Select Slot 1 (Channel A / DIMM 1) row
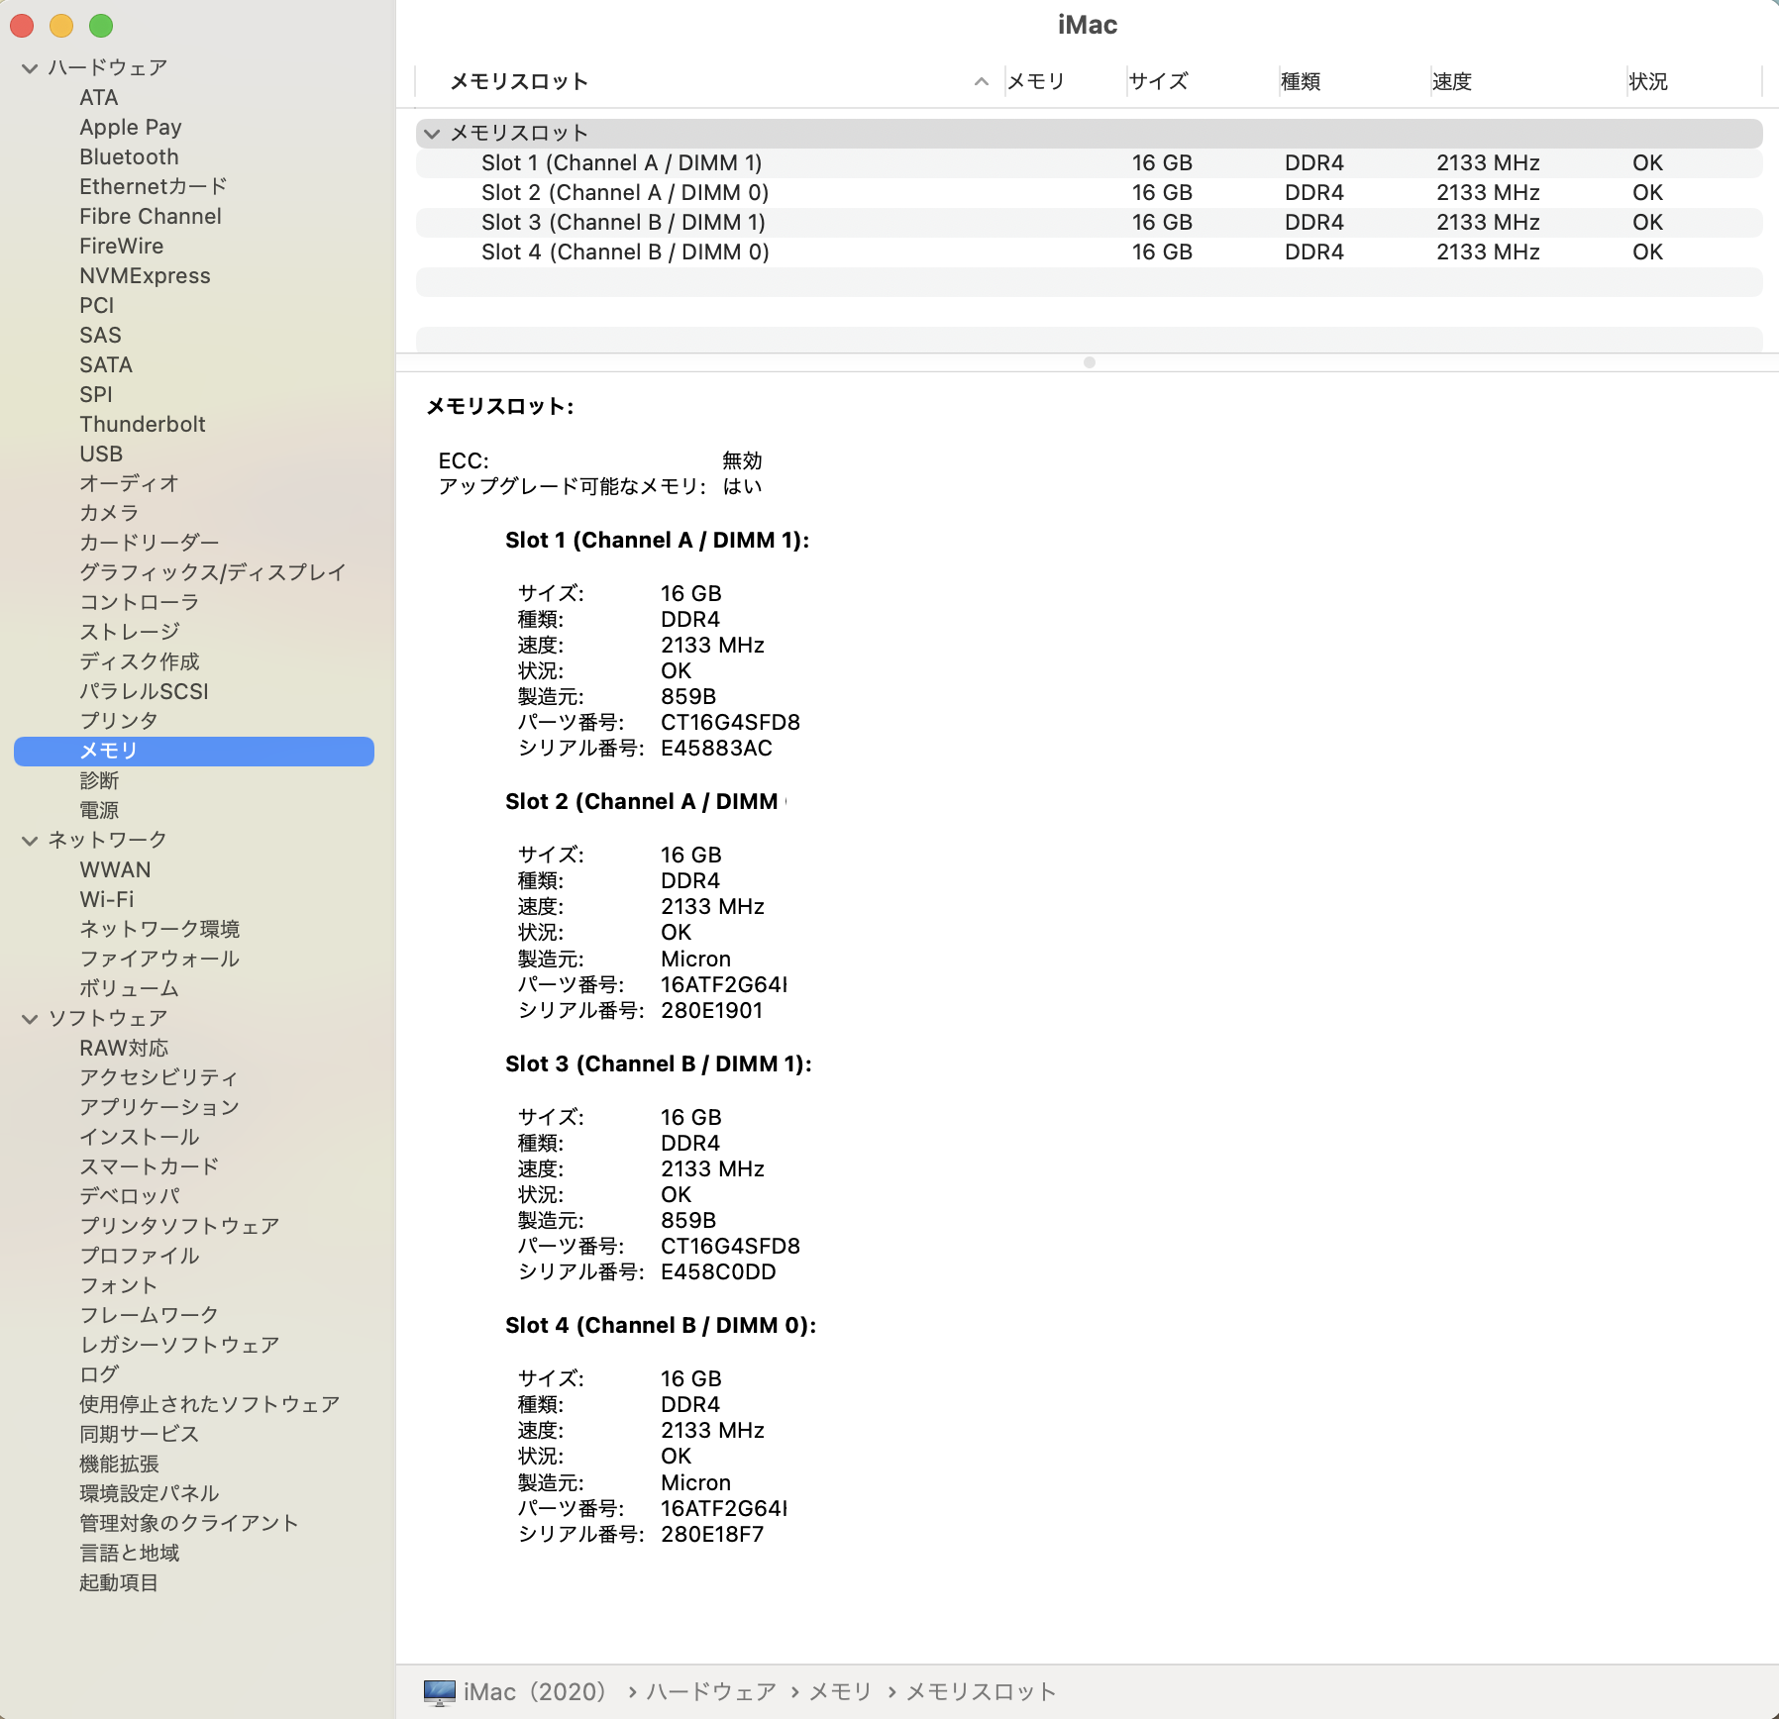The width and height of the screenshot is (1779, 1719). click(1090, 163)
